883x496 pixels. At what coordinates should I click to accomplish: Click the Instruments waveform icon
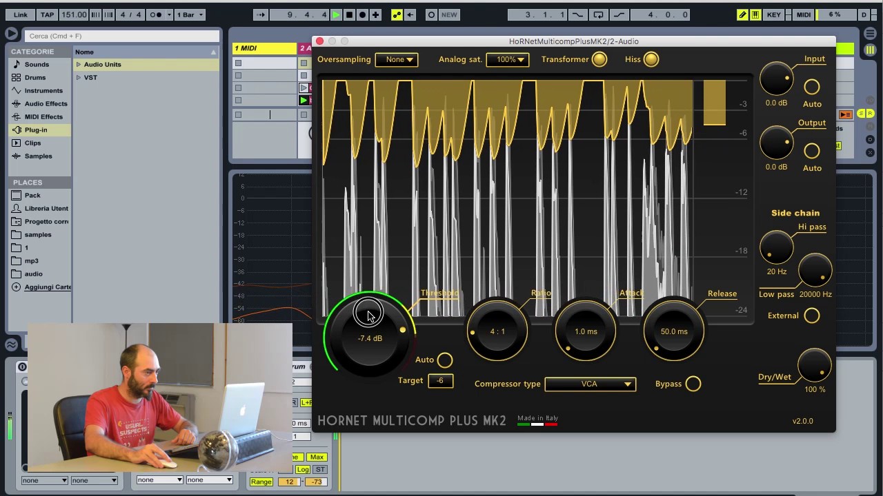[x=17, y=90]
